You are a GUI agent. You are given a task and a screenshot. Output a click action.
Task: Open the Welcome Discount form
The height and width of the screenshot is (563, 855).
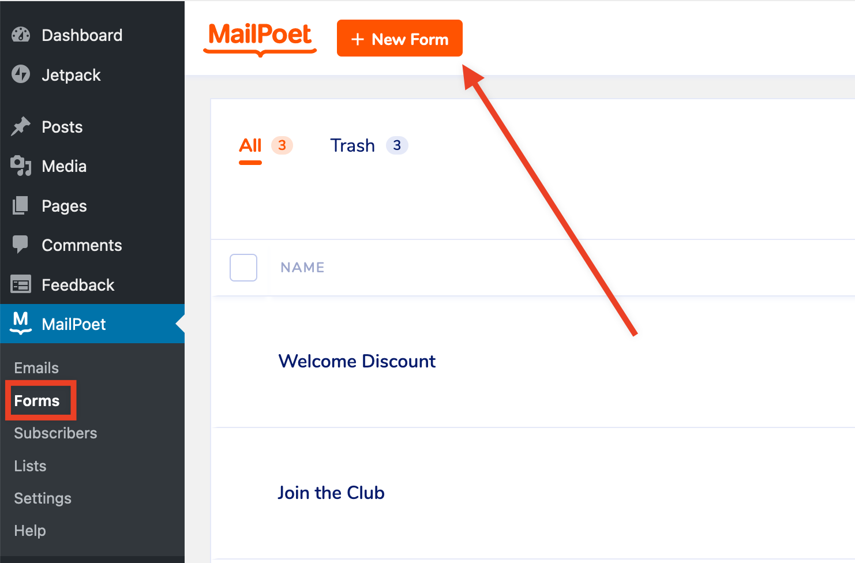tap(357, 361)
